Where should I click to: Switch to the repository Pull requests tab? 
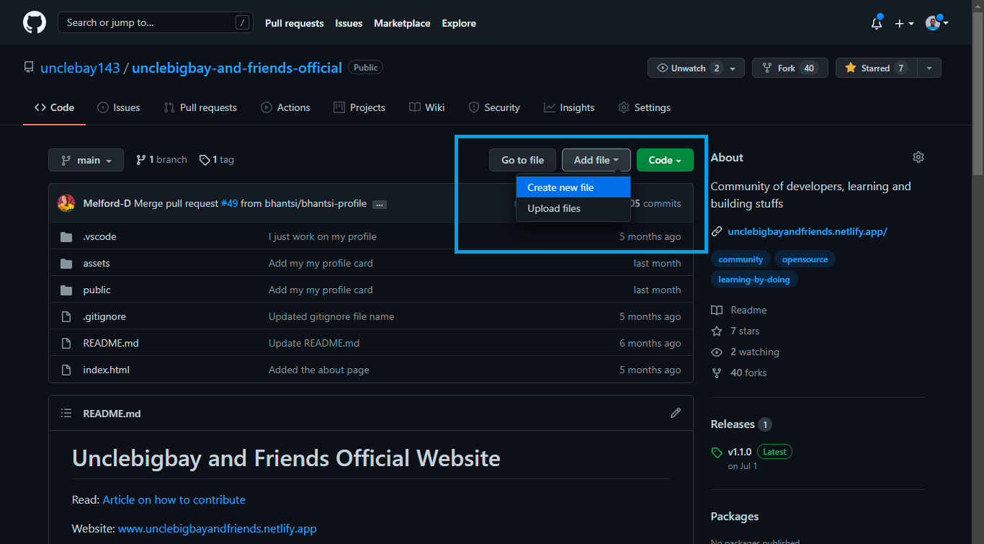pos(200,107)
